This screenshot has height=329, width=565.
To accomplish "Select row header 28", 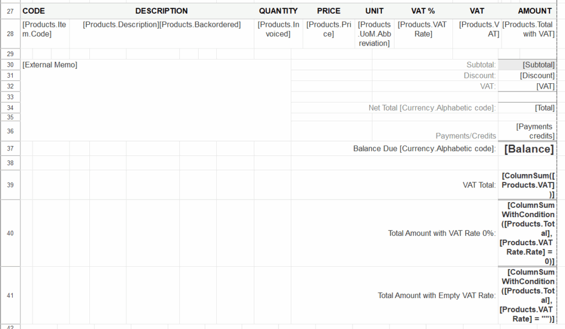I will pos(10,34).
